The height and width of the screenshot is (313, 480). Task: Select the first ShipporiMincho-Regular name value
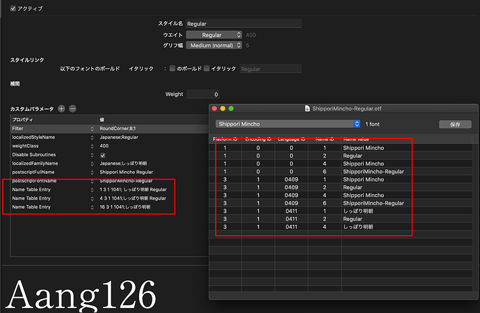click(374, 172)
